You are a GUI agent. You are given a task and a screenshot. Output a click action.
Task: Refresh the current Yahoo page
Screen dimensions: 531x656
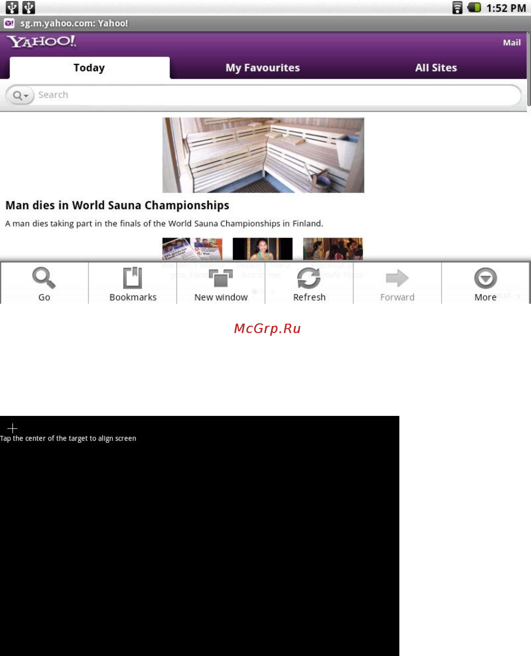point(309,283)
